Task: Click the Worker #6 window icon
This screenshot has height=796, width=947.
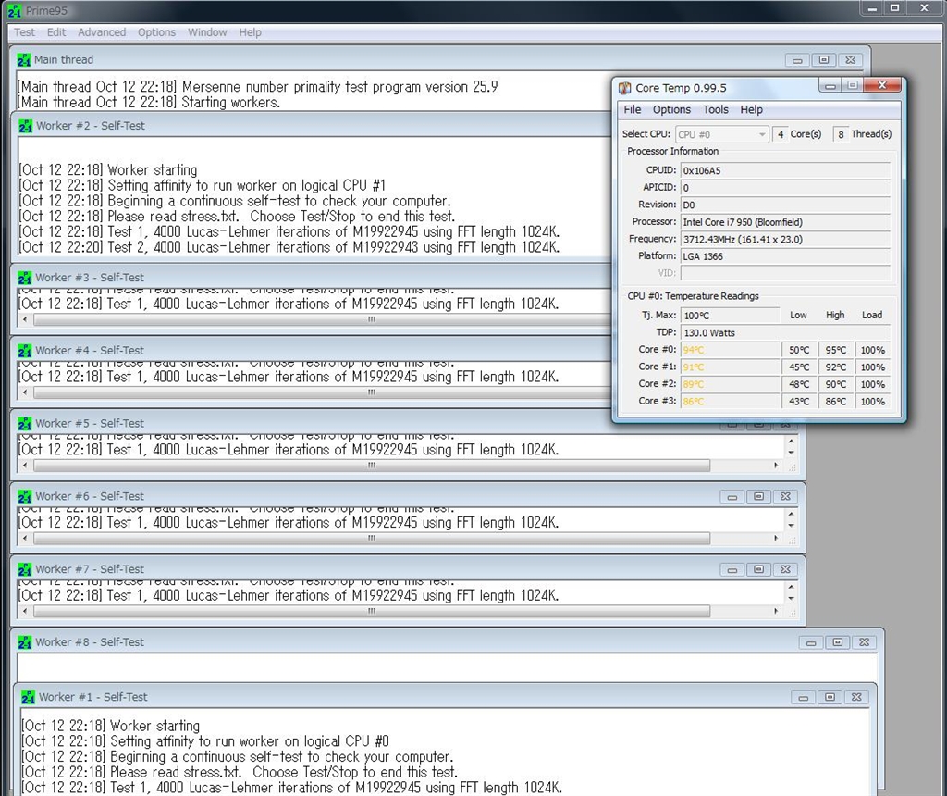Action: click(25, 497)
